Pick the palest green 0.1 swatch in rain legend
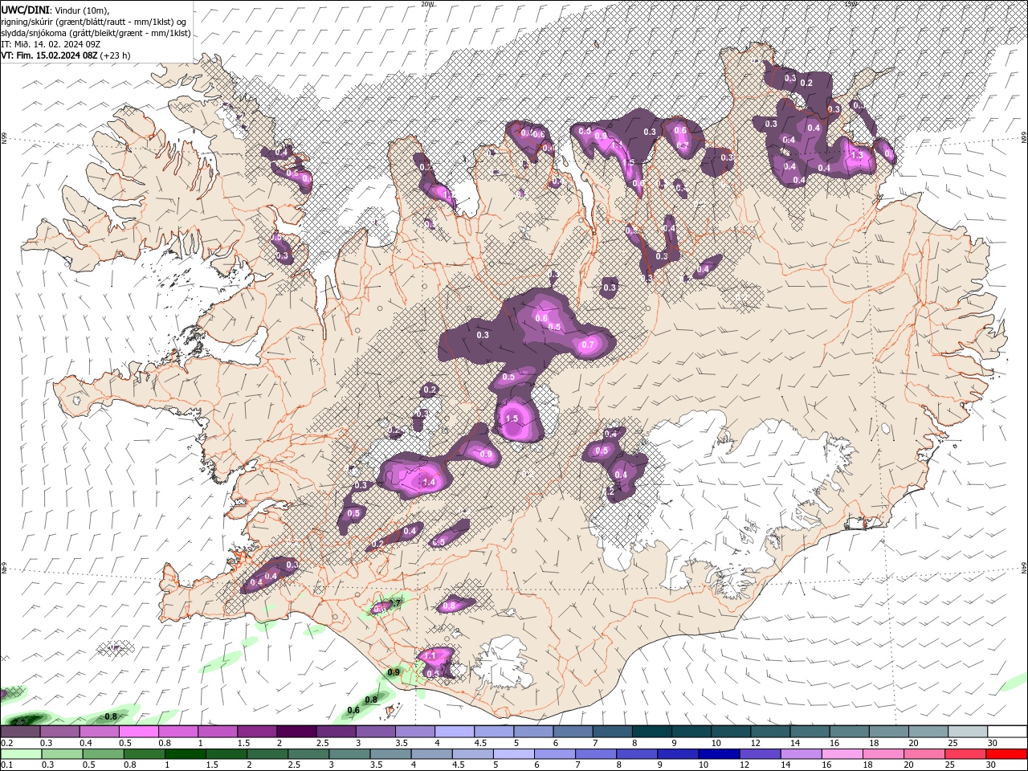 tap(20, 755)
